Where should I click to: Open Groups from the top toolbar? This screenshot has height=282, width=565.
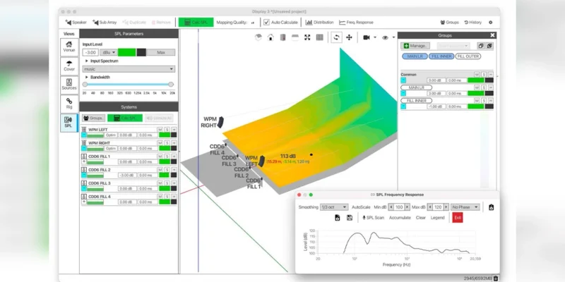point(449,23)
